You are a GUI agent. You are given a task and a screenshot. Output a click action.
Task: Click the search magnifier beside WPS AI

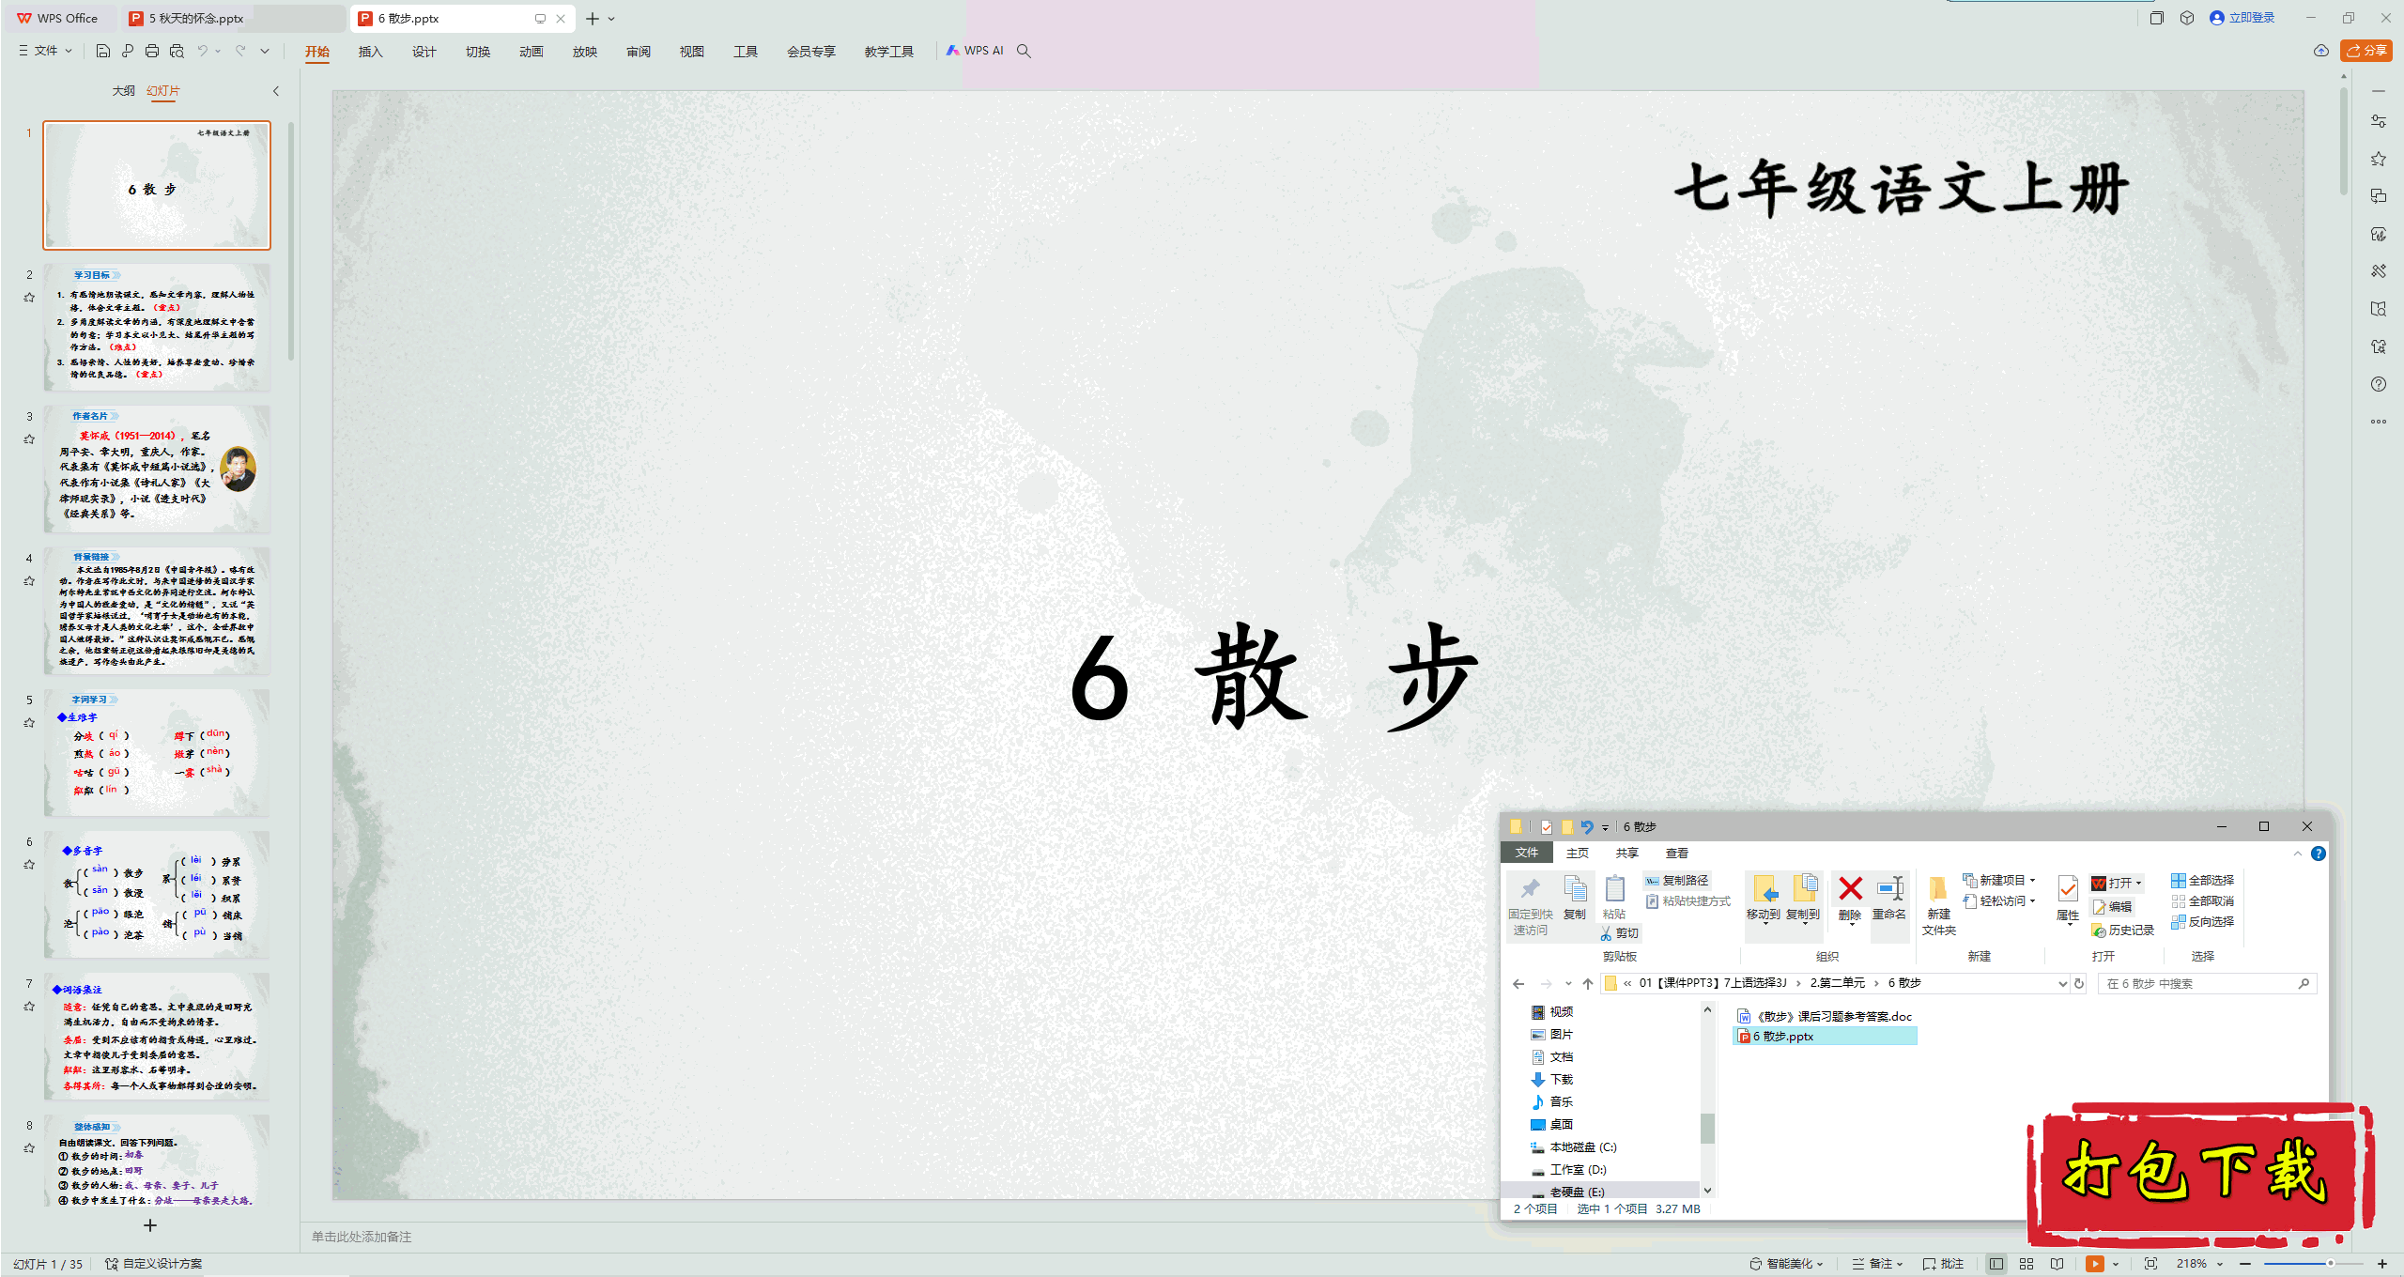1025,51
